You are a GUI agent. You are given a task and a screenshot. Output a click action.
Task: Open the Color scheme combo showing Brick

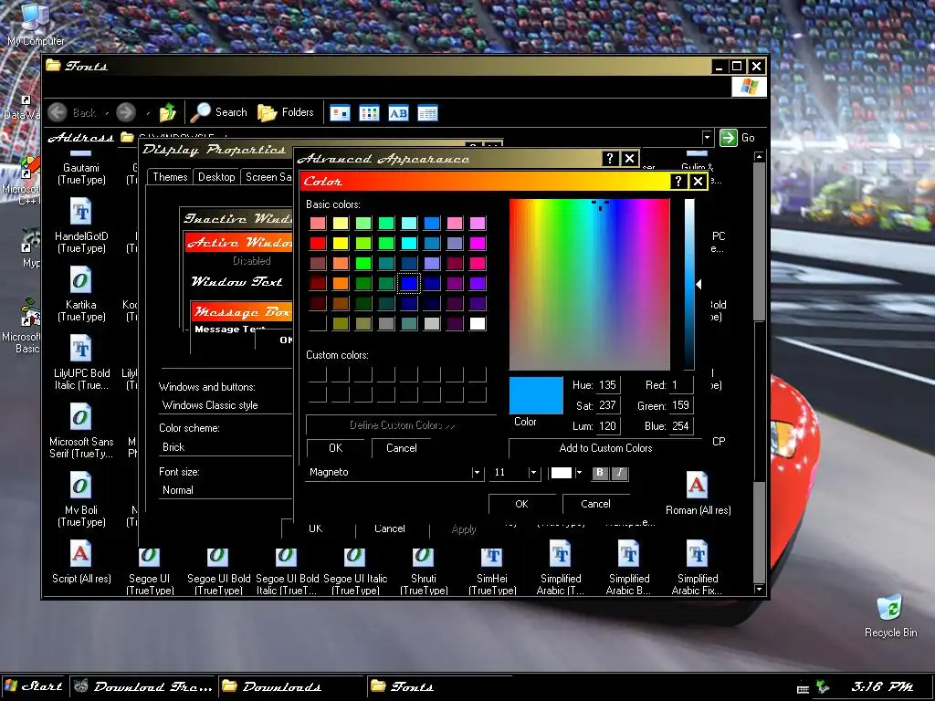point(226,447)
